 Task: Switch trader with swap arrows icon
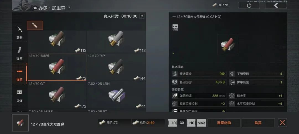[35, 8]
